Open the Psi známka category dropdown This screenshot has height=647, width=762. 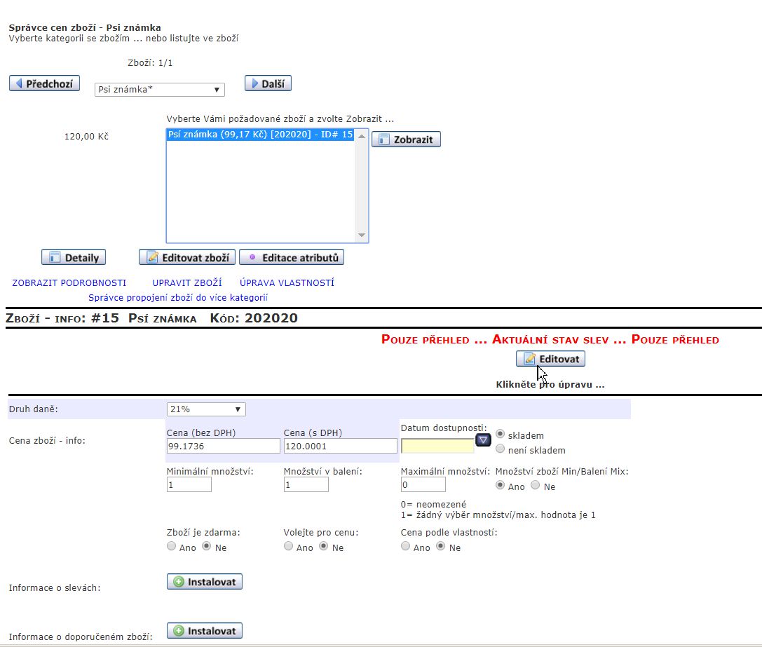[x=159, y=90]
